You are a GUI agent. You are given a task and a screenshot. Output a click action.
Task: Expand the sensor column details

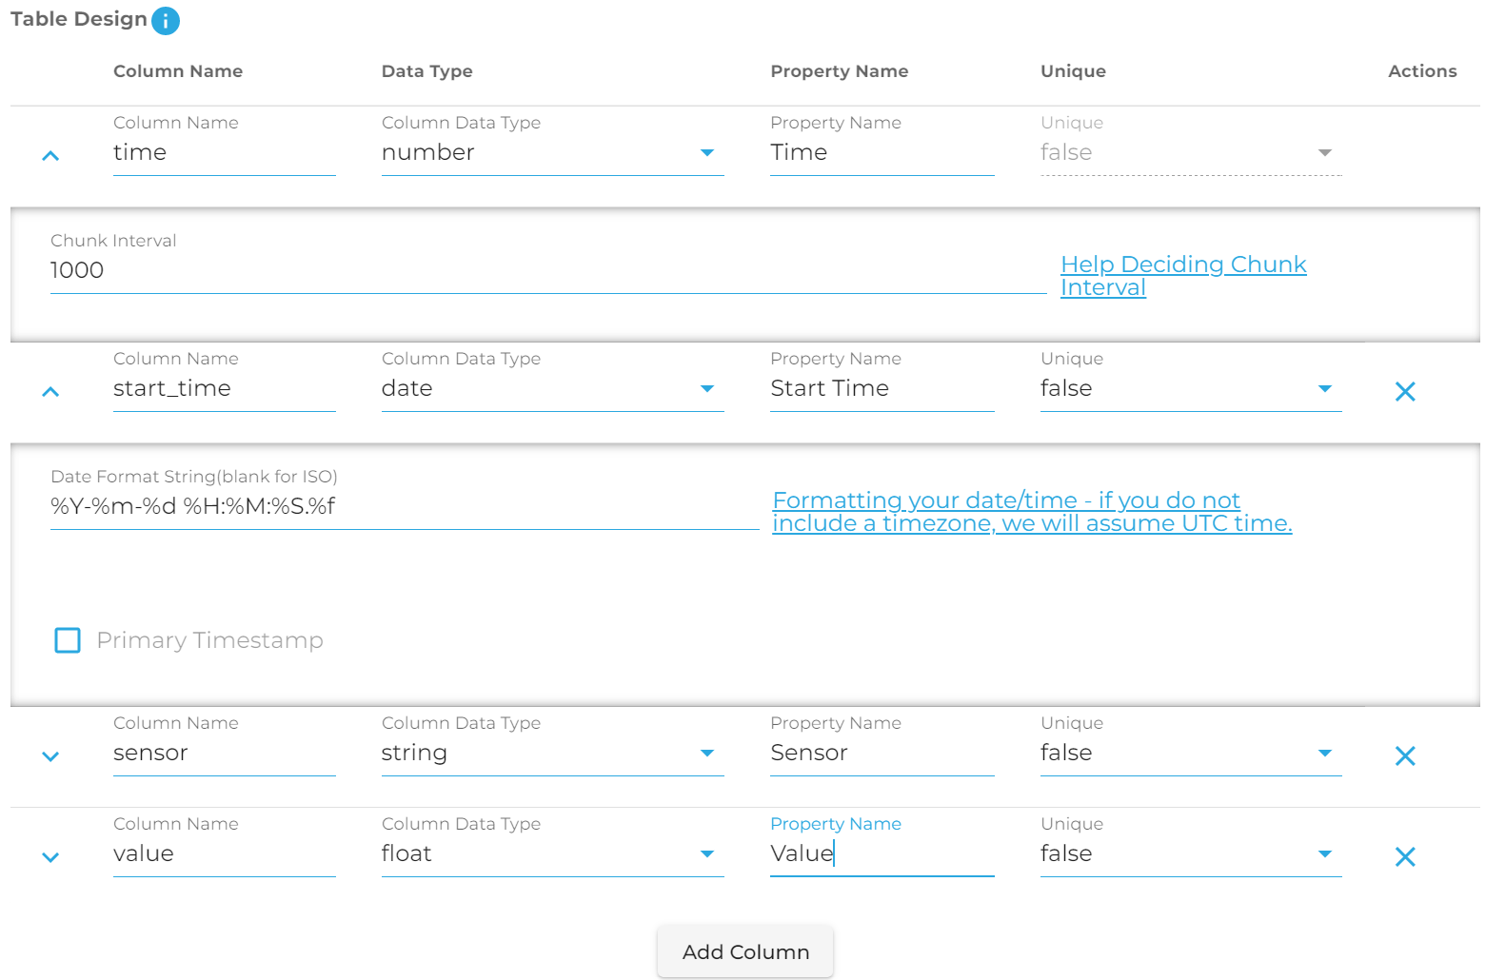[51, 756]
